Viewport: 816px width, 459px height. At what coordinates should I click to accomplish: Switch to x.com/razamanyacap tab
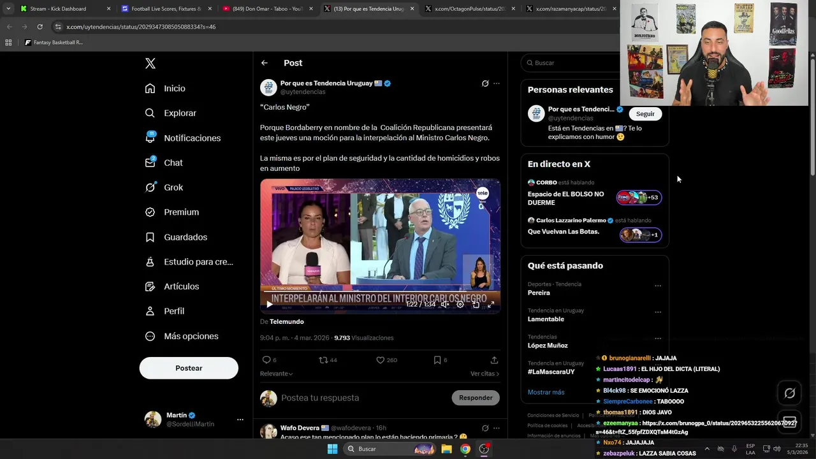571,9
